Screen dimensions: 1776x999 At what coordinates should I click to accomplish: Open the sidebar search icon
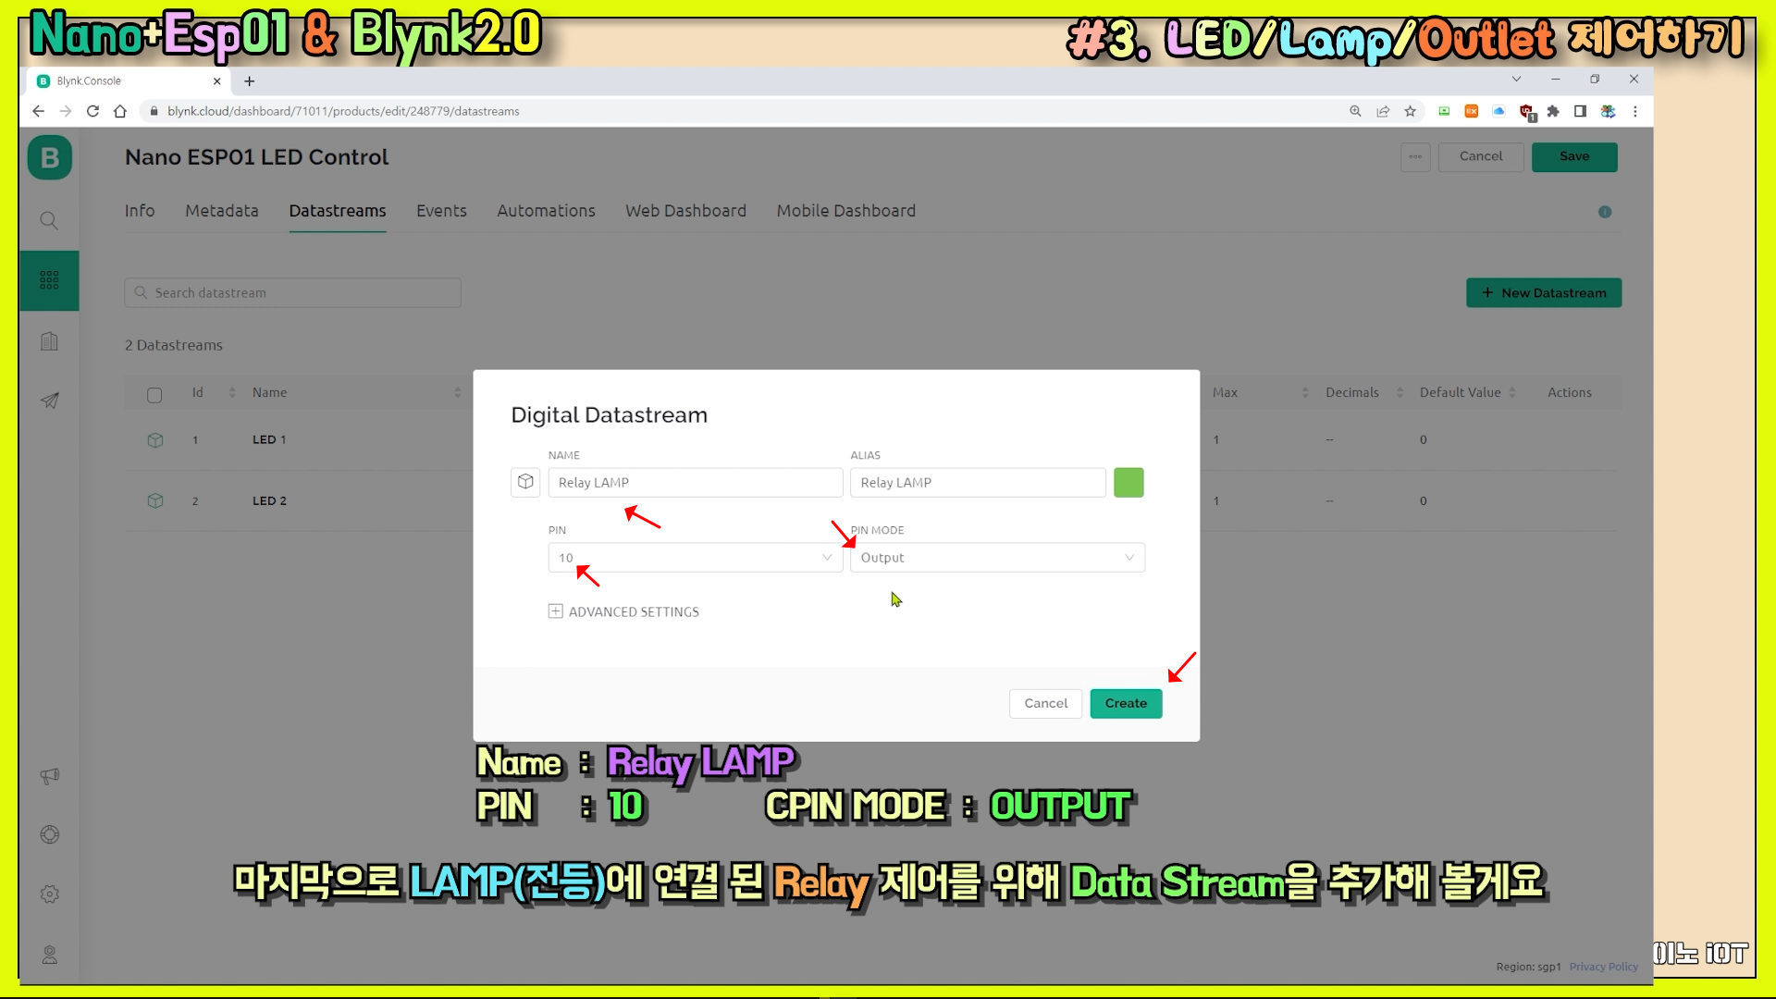click(49, 220)
